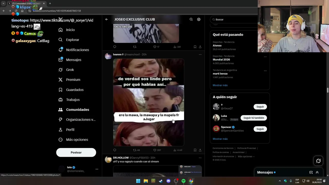Screen dimensions: 329x185
Task: Open more options for Mundial 2026 trend
Action: pyautogui.click(x=265, y=57)
